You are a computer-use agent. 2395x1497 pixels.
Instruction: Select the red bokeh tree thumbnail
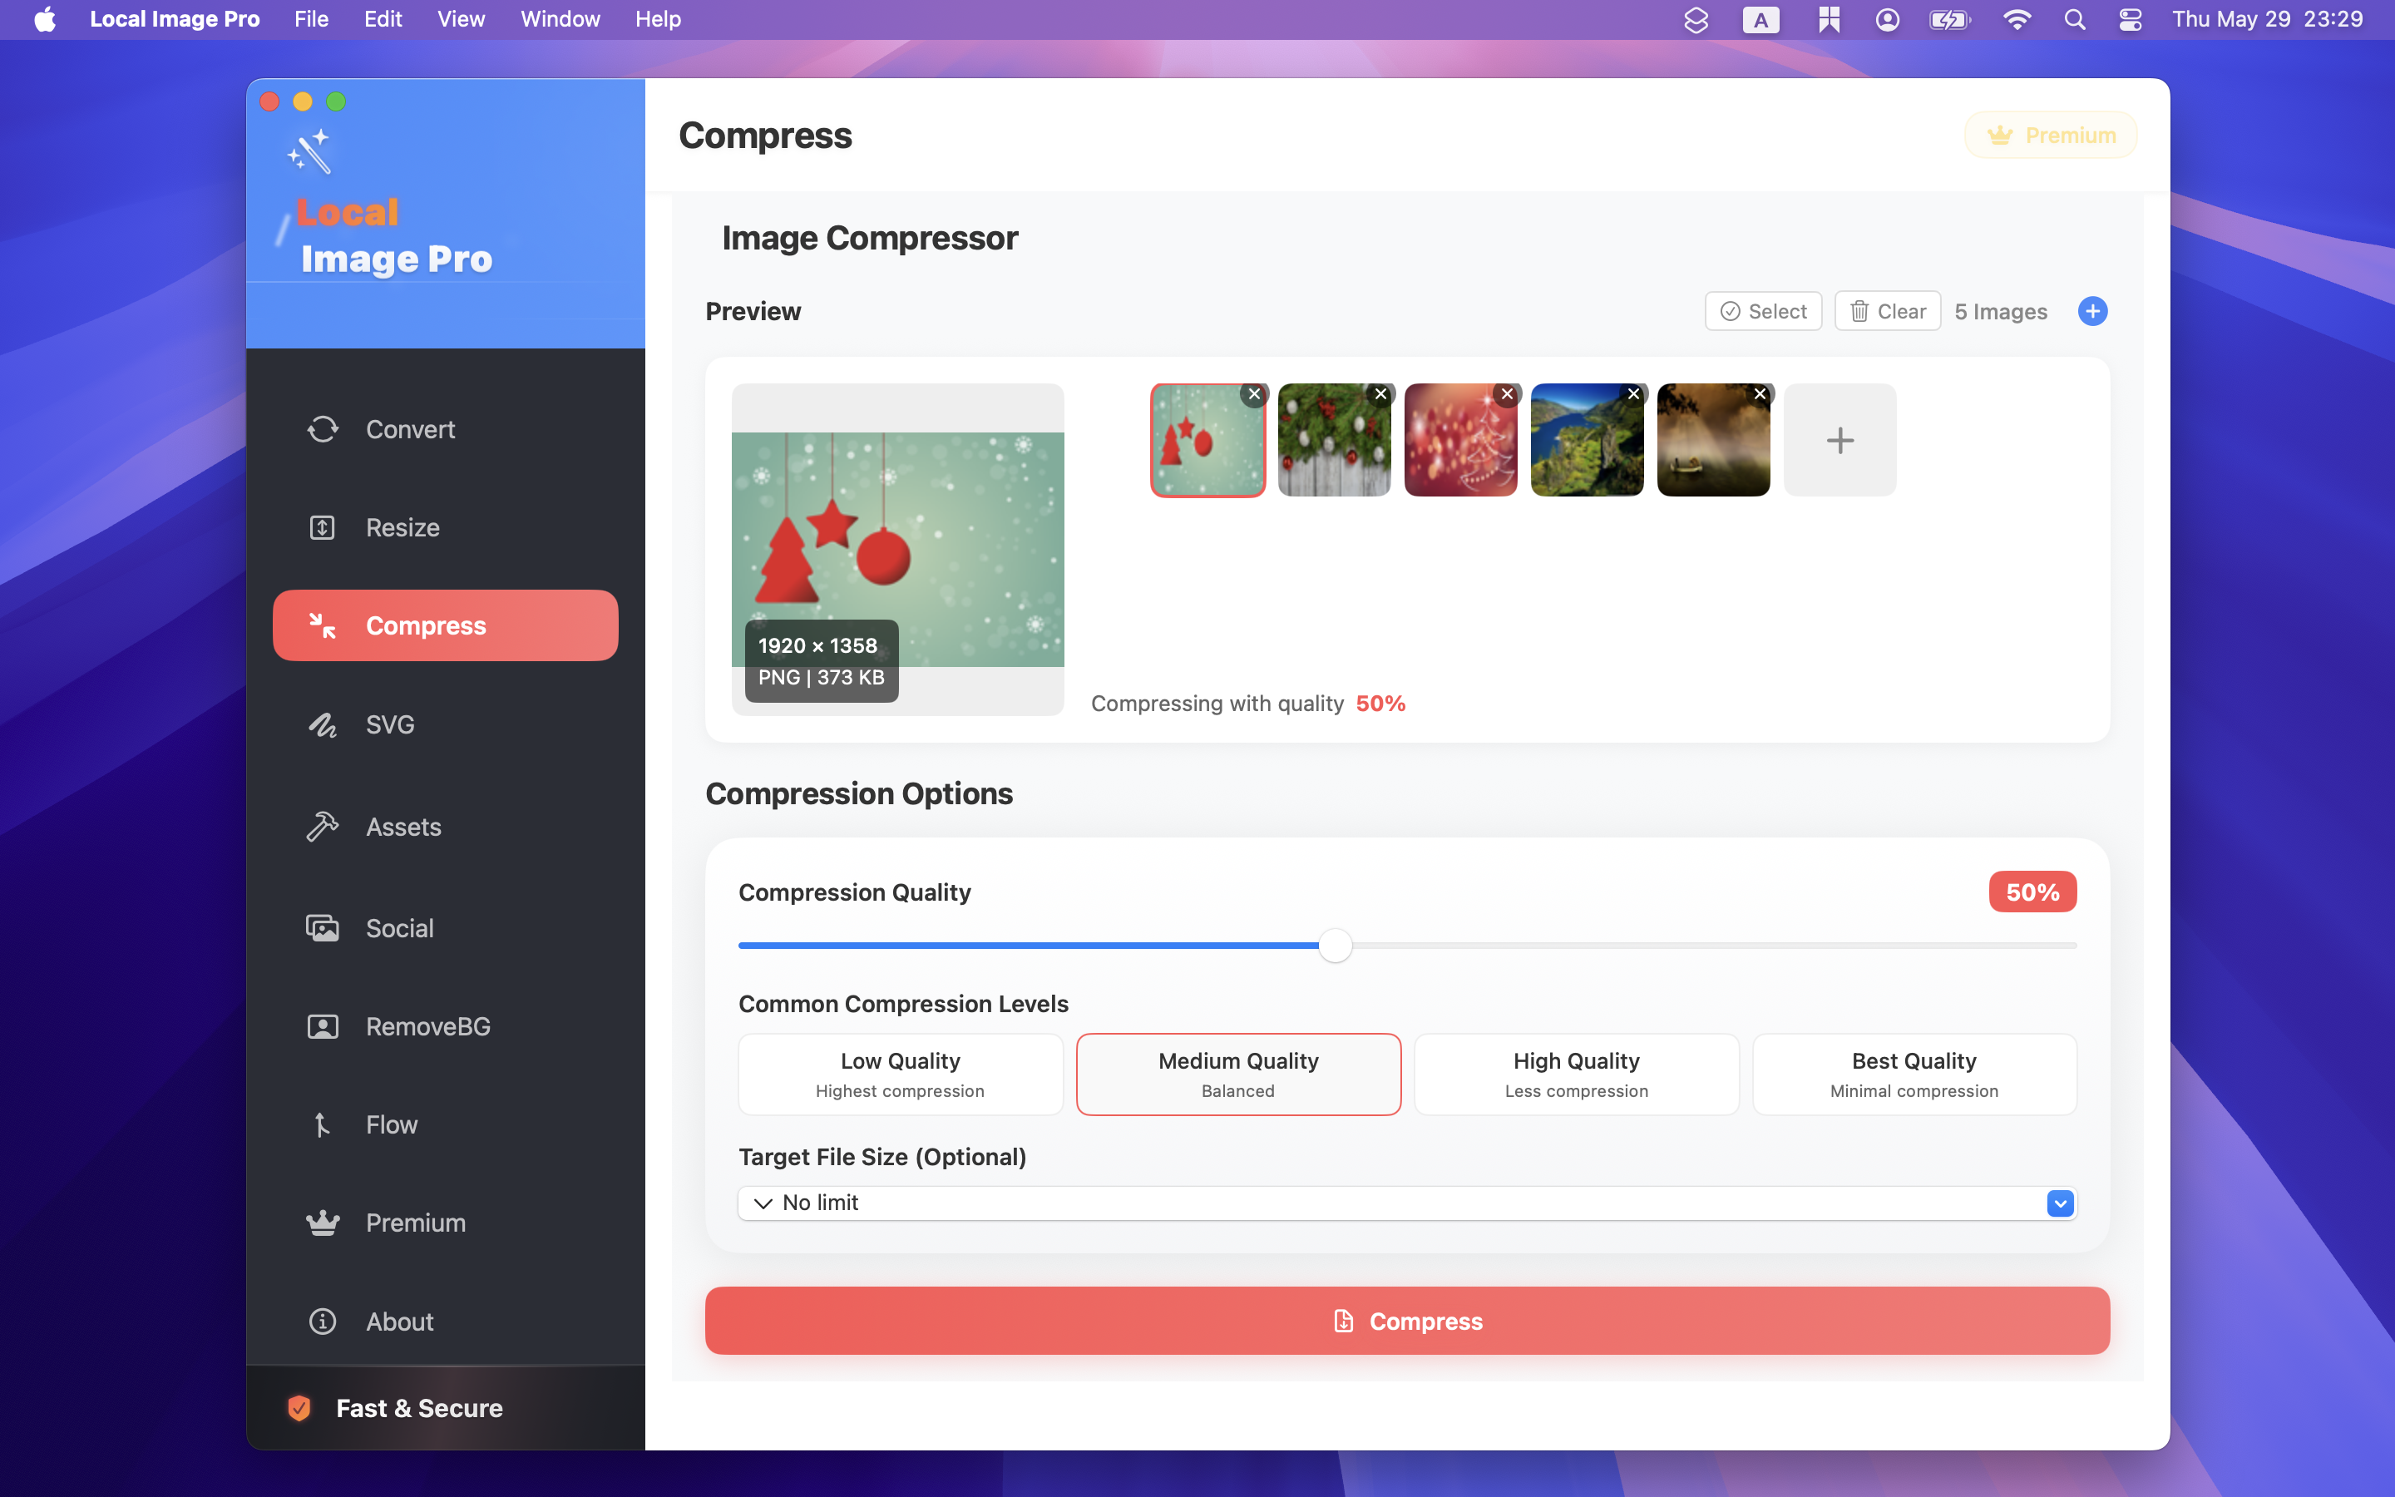[x=1459, y=440]
